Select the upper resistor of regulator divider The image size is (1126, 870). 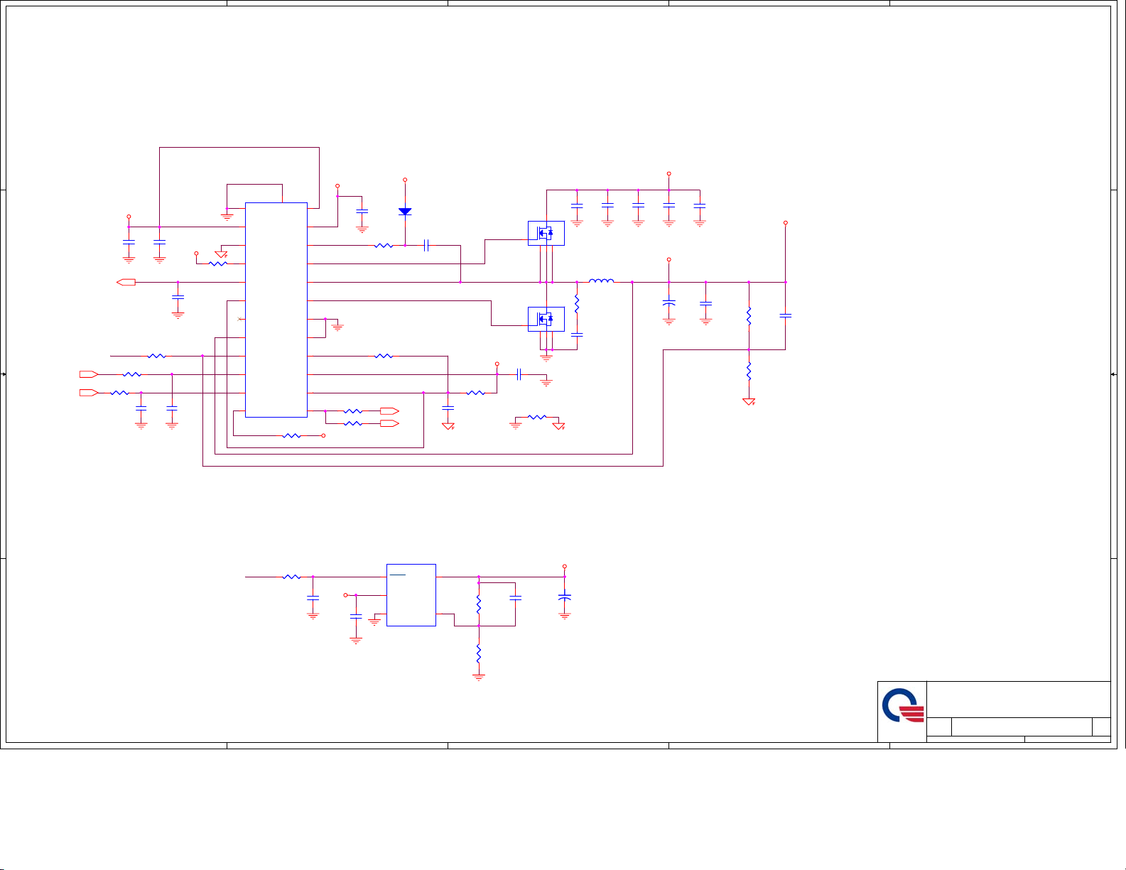click(479, 605)
